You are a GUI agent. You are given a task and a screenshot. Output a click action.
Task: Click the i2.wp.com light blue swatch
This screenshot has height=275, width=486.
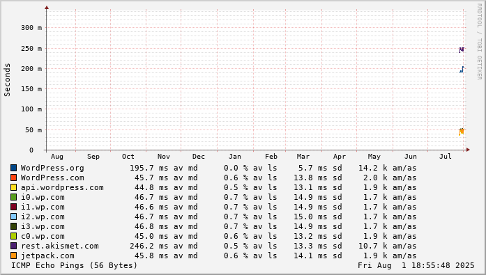pos(13,217)
